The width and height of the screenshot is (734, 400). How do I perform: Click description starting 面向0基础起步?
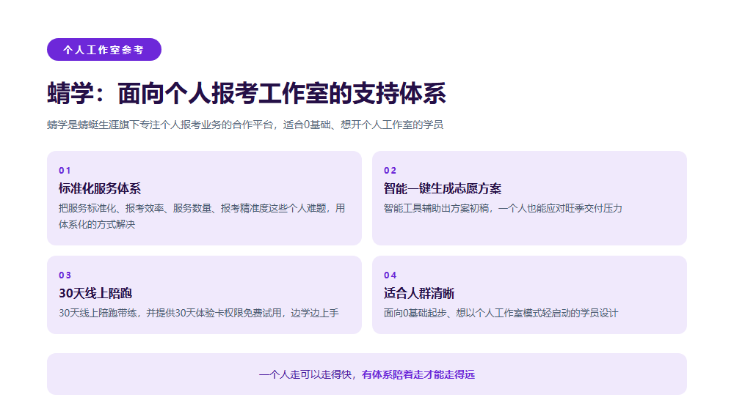click(x=501, y=313)
